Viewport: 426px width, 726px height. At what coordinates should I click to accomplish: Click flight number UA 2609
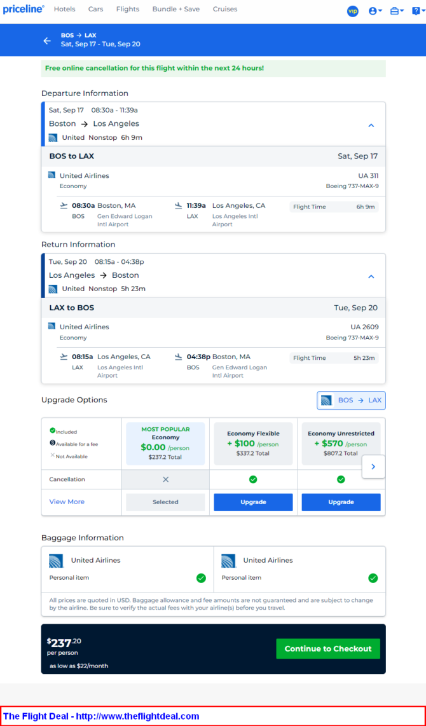point(365,327)
